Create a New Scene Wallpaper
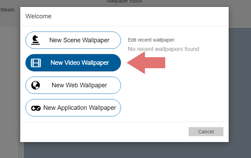The image size is (251, 158). tap(79, 40)
